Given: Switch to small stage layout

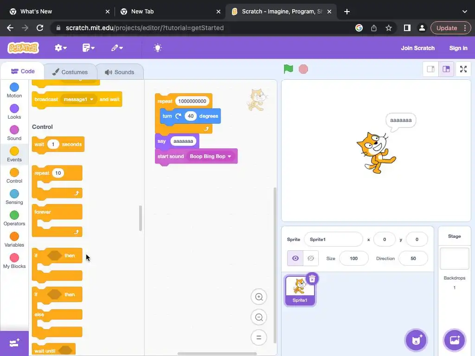Looking at the screenshot, I should tap(430, 69).
